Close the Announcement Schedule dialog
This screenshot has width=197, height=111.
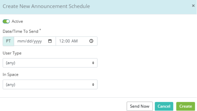[x=193, y=6]
